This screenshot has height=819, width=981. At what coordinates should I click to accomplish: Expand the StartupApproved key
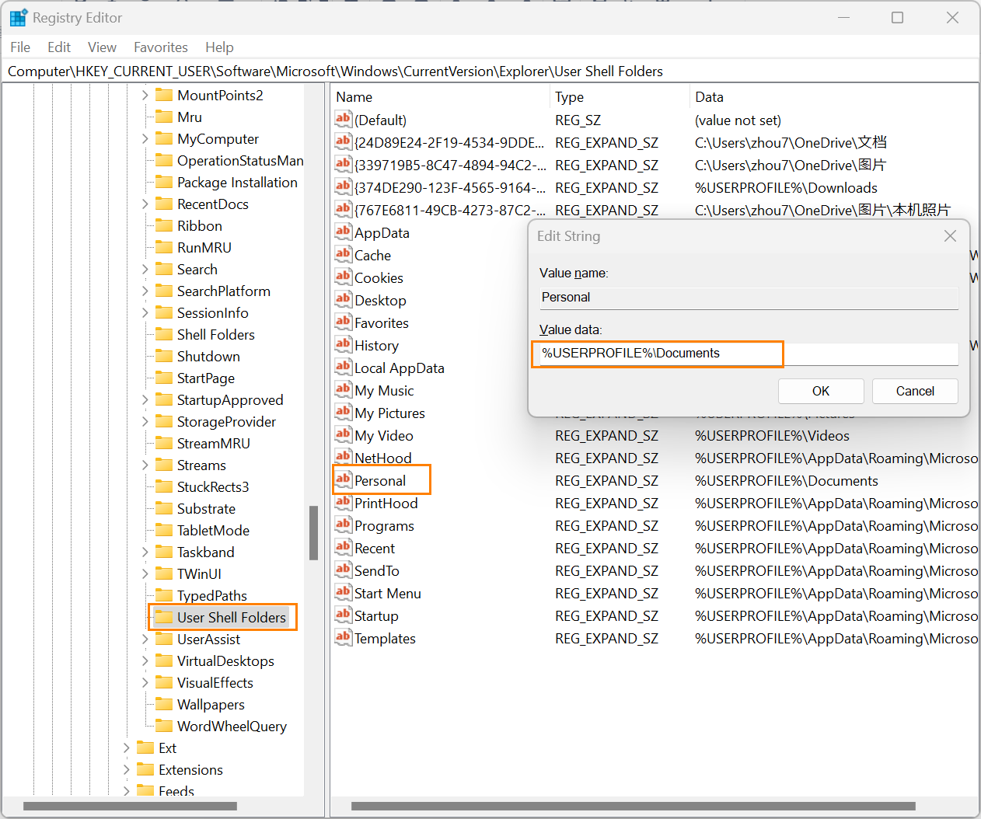point(145,399)
